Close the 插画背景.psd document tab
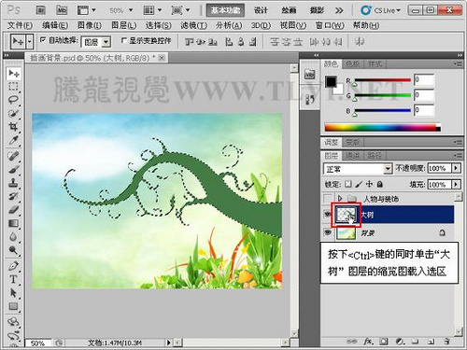 coord(162,58)
